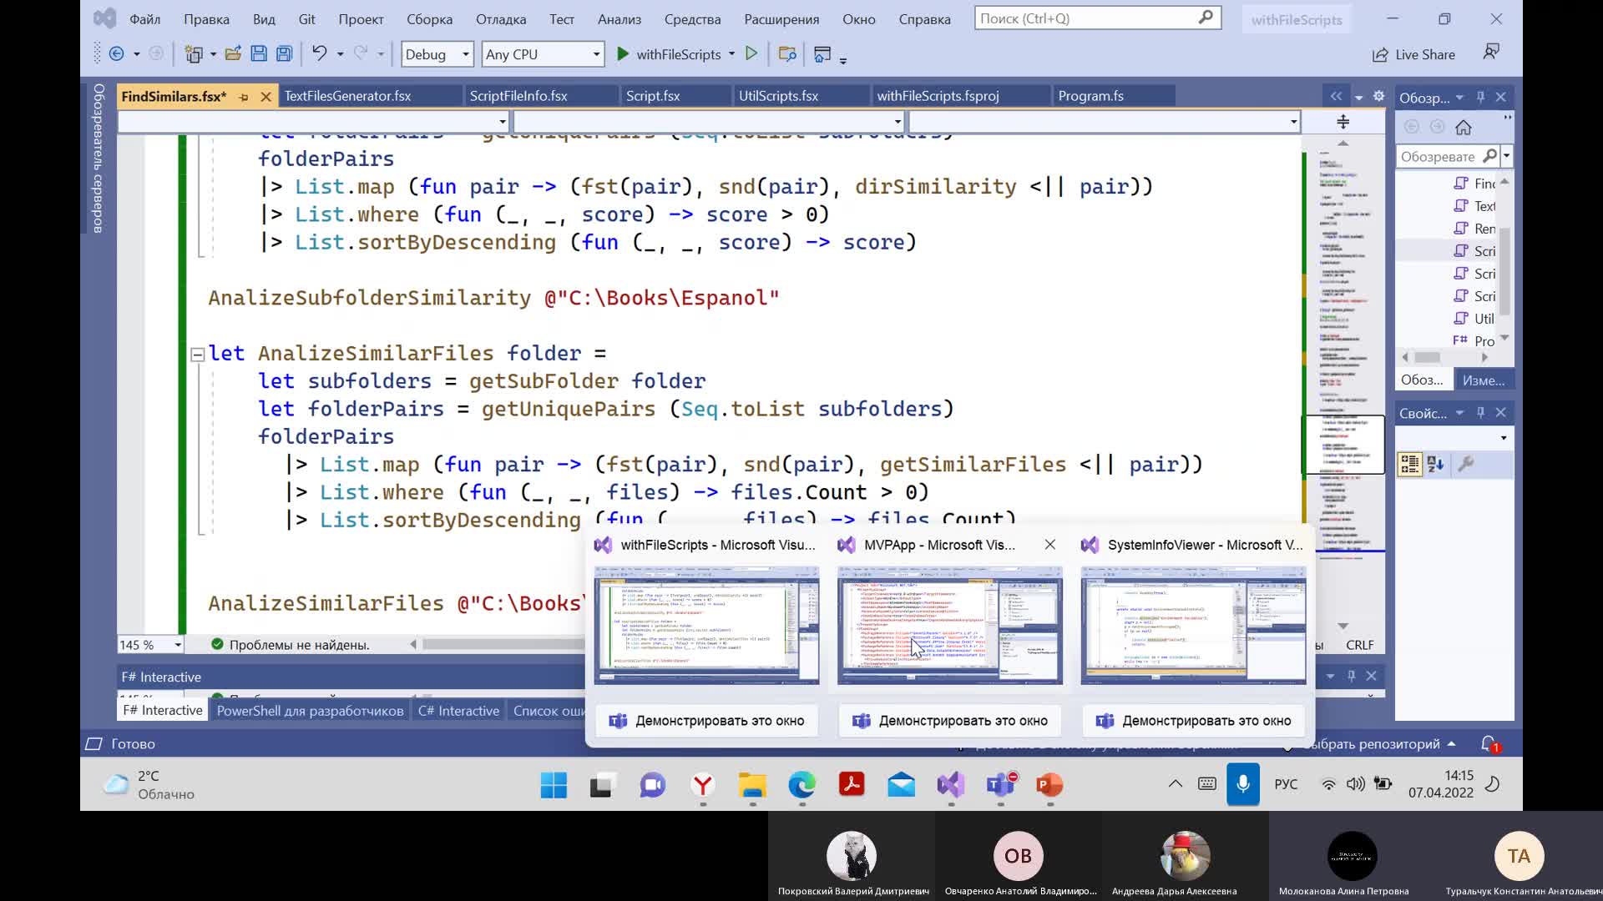
Task: Switch to the TextFilesGenerator.fsx tab
Action: (348, 96)
